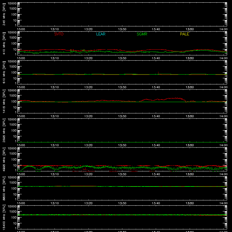
Task: Click 13:30 under the 1415 MHz panel
Action: point(122,116)
